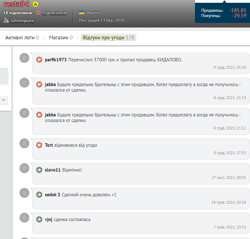The width and height of the screenshot is (250, 239).
Task: Click timestamp 8 груд. 2021, 11:52
Action: pyautogui.click(x=230, y=128)
